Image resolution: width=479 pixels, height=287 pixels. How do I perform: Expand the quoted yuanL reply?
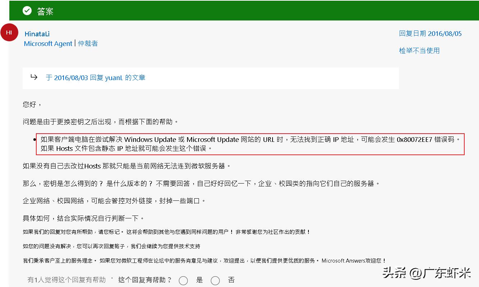[96, 77]
